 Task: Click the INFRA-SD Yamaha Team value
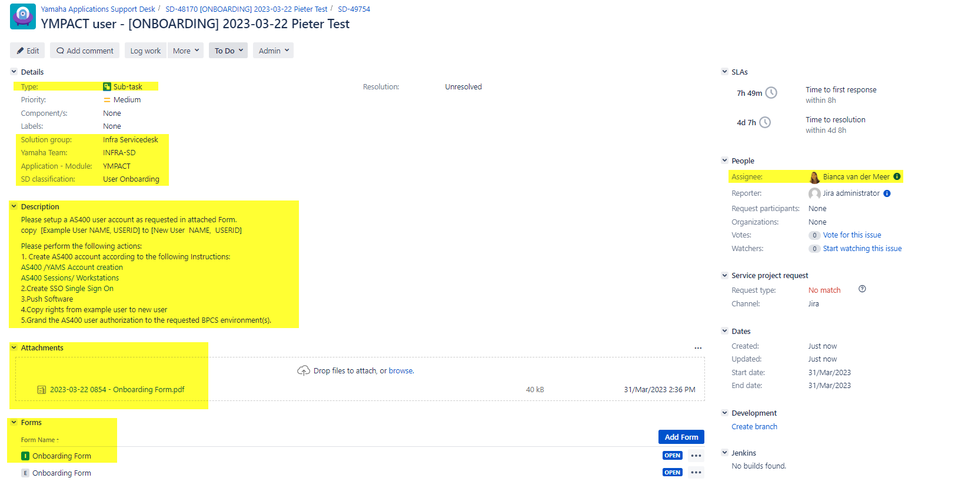[119, 153]
